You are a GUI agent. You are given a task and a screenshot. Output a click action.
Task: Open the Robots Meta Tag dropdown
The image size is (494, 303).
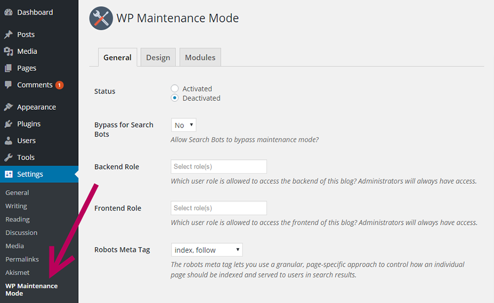207,250
